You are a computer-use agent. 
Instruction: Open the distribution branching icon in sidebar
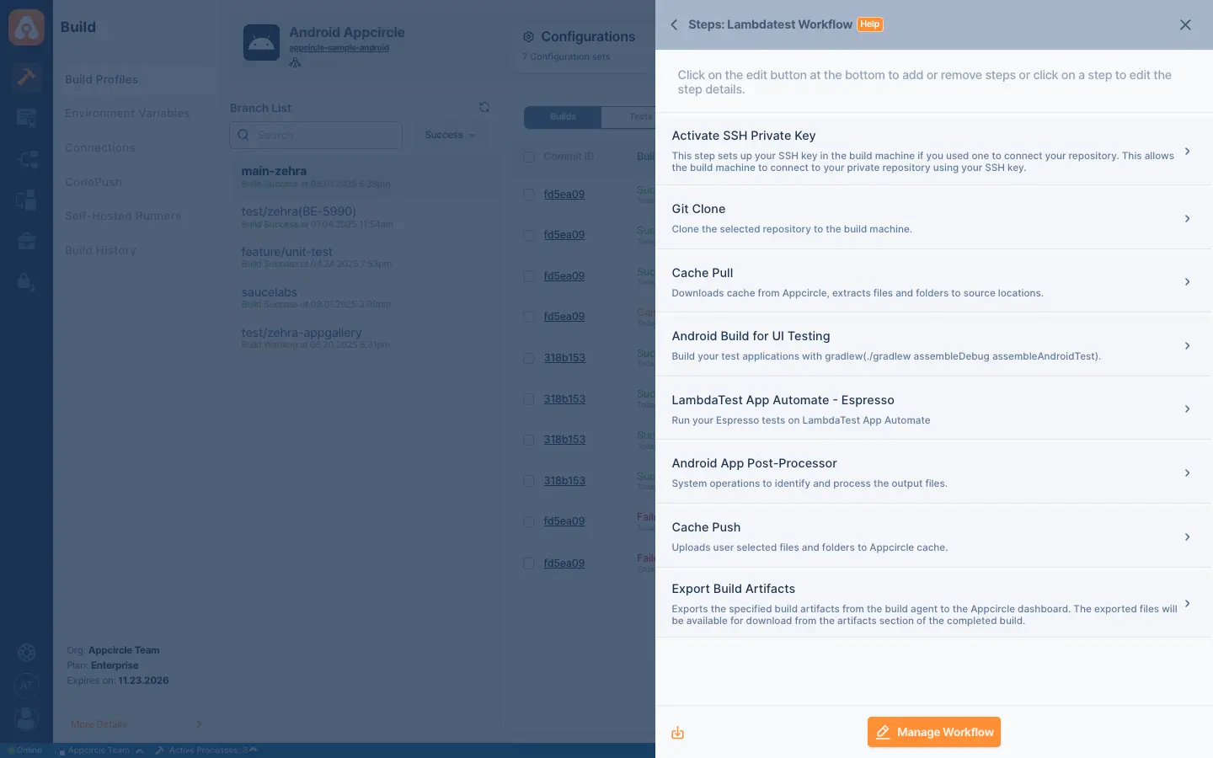coord(26,159)
